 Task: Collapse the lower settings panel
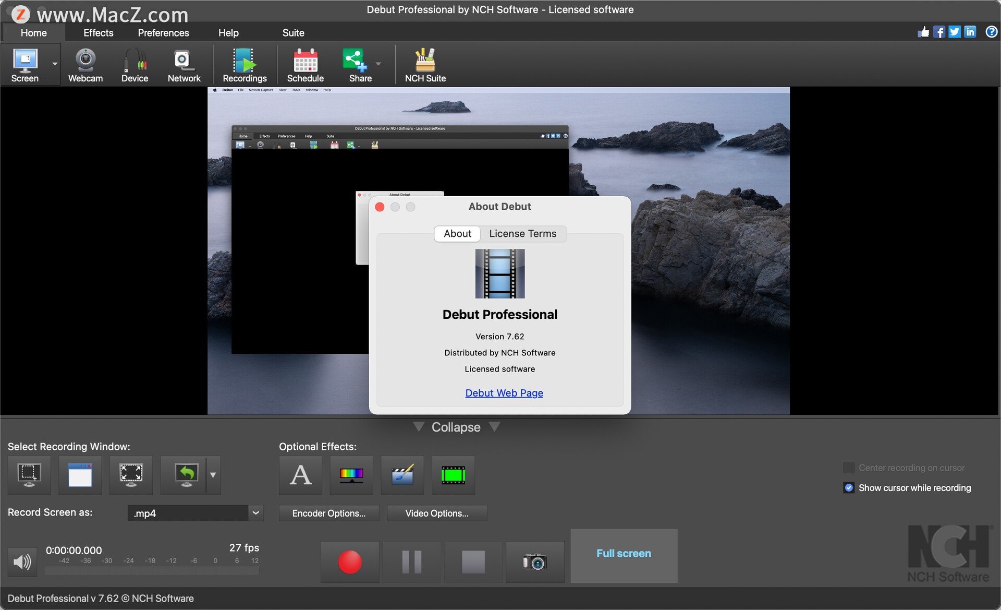[x=456, y=427]
